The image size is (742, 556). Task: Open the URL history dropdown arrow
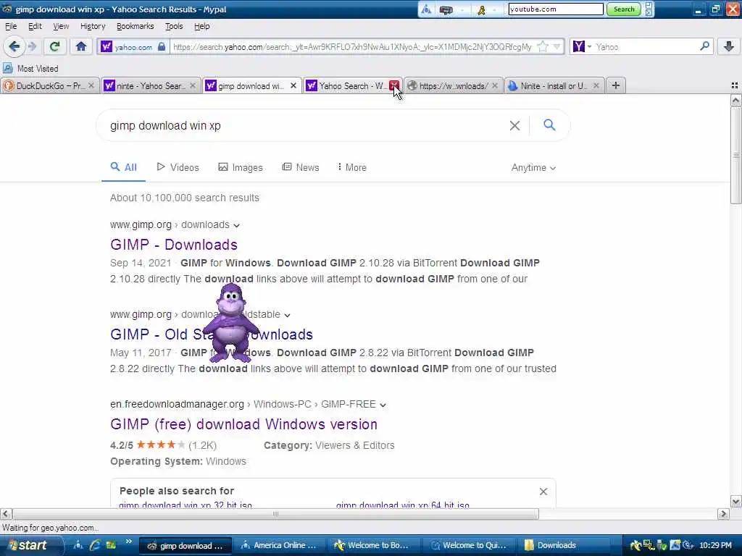click(556, 46)
